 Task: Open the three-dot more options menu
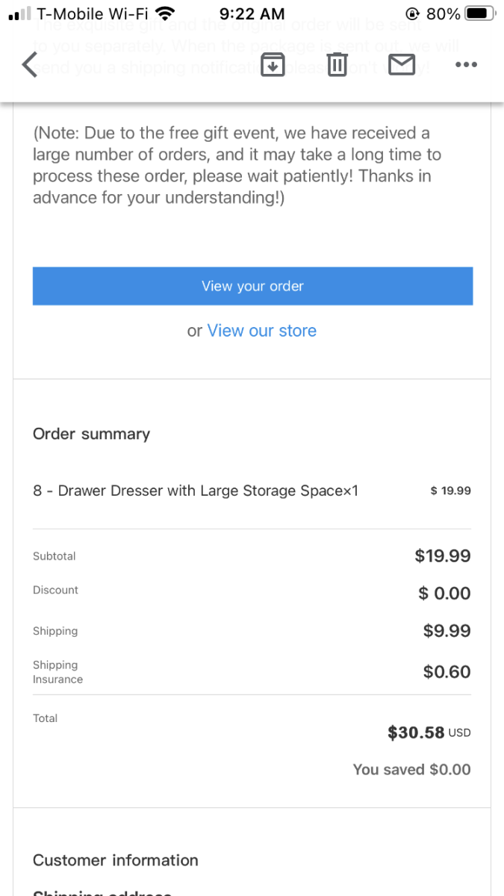point(465,65)
